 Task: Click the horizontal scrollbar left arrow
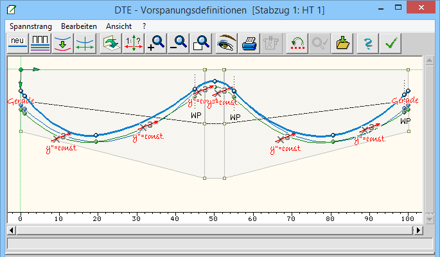11,229
